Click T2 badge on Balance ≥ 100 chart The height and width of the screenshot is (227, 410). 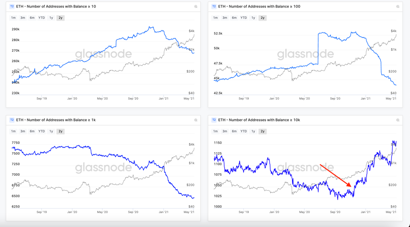214,7
